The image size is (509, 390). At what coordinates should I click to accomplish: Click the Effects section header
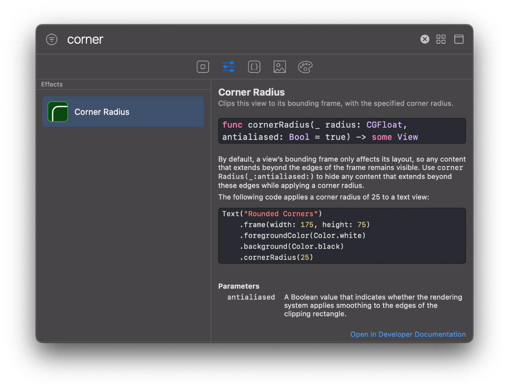point(52,84)
